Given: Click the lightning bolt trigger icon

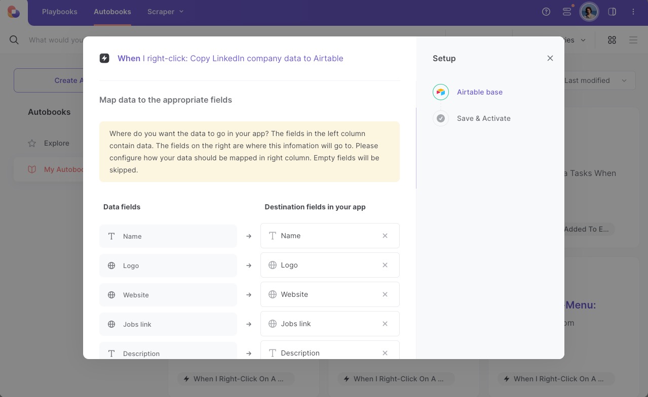Looking at the screenshot, I should (x=104, y=58).
